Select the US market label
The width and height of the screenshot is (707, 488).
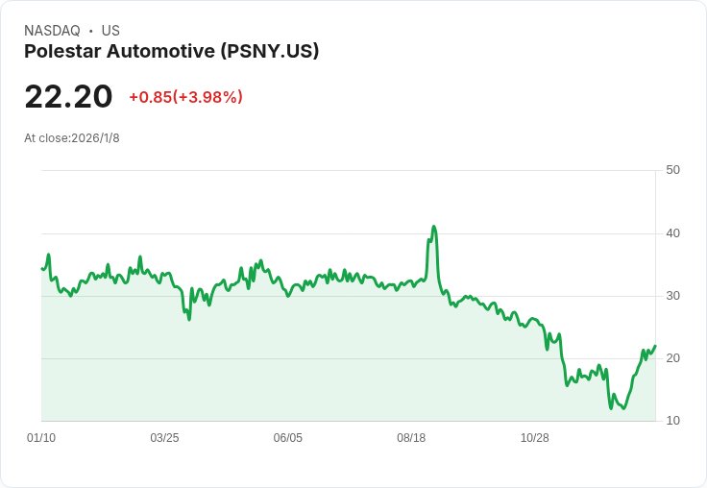click(x=110, y=31)
